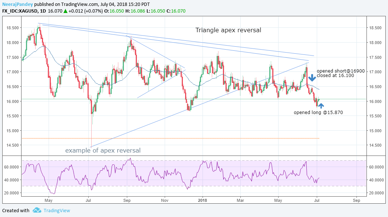Click the blue up arrow above opened long
Screen dimensions: 388x217
click(321, 106)
